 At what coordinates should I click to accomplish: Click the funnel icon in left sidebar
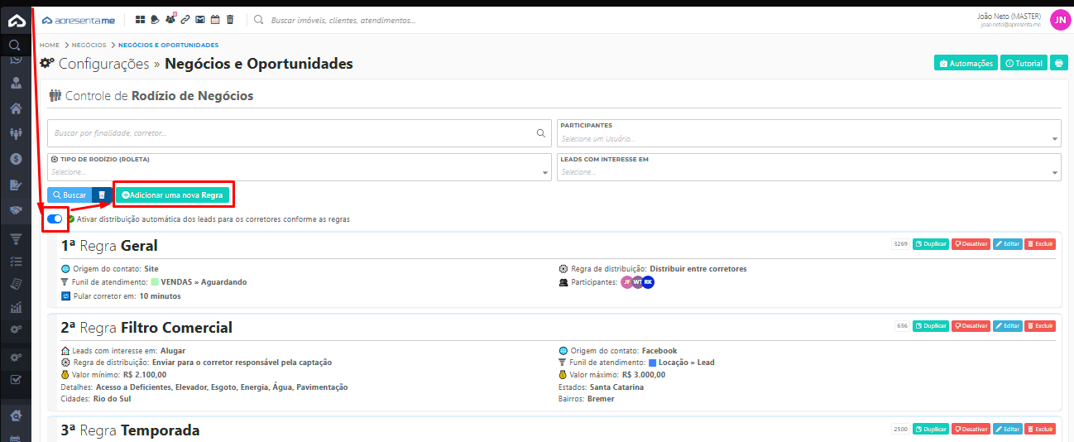15,238
